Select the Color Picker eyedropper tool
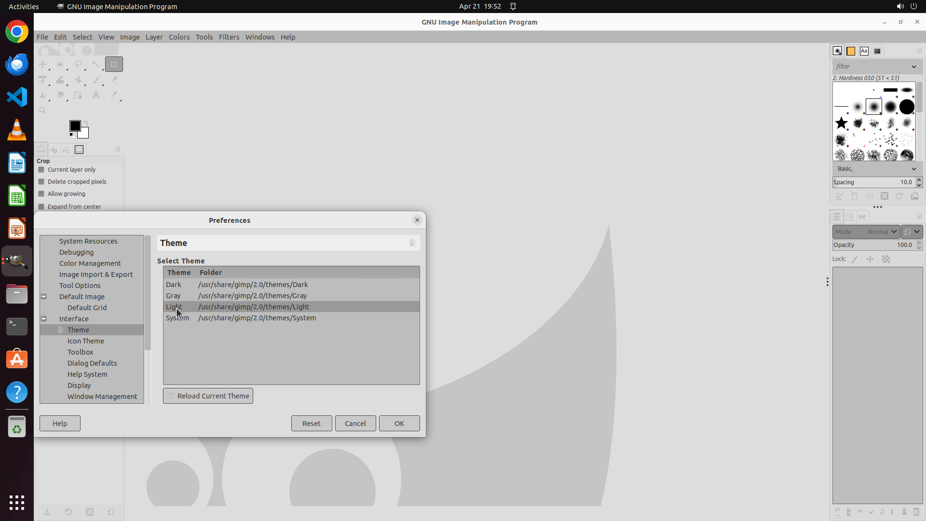This screenshot has width=926, height=521. 114,96
